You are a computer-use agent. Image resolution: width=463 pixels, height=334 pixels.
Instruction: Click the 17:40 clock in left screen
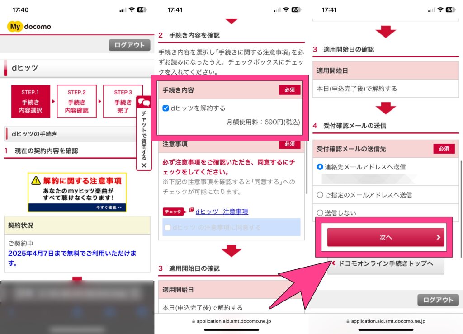click(20, 10)
